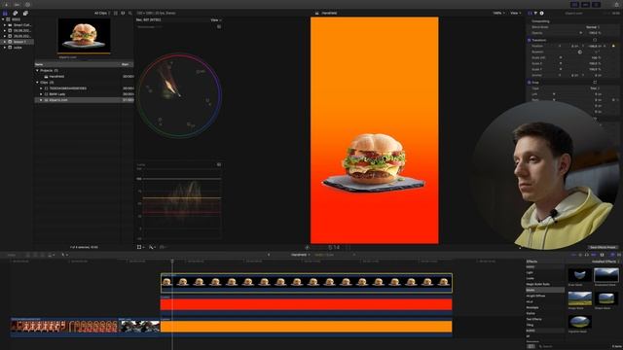Open the Crop Type dropdown
Viewport: 623px width, 350px height.
click(x=595, y=88)
